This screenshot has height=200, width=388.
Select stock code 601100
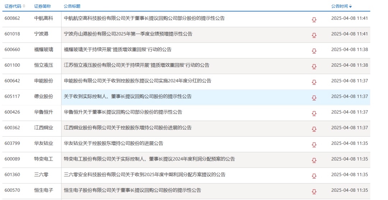coord(12,65)
